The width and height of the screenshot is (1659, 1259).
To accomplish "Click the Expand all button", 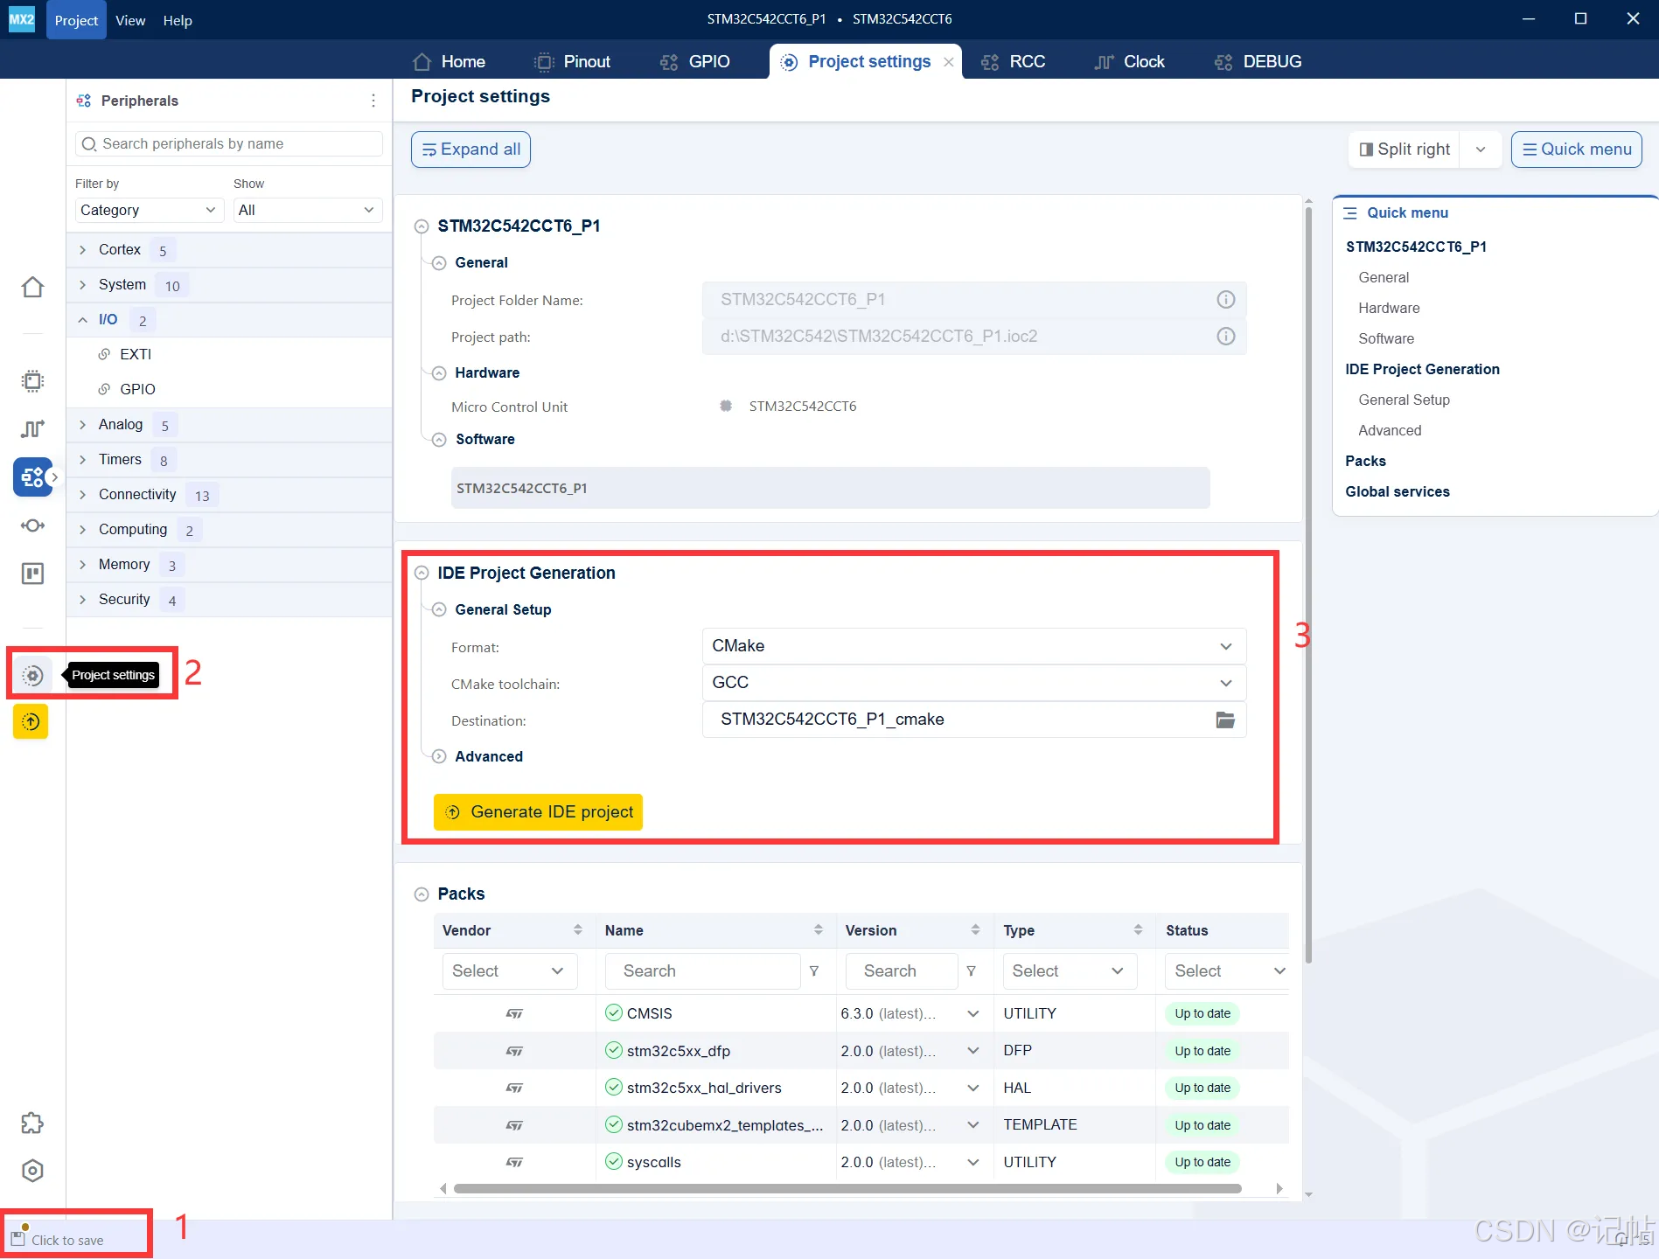I will 471,150.
